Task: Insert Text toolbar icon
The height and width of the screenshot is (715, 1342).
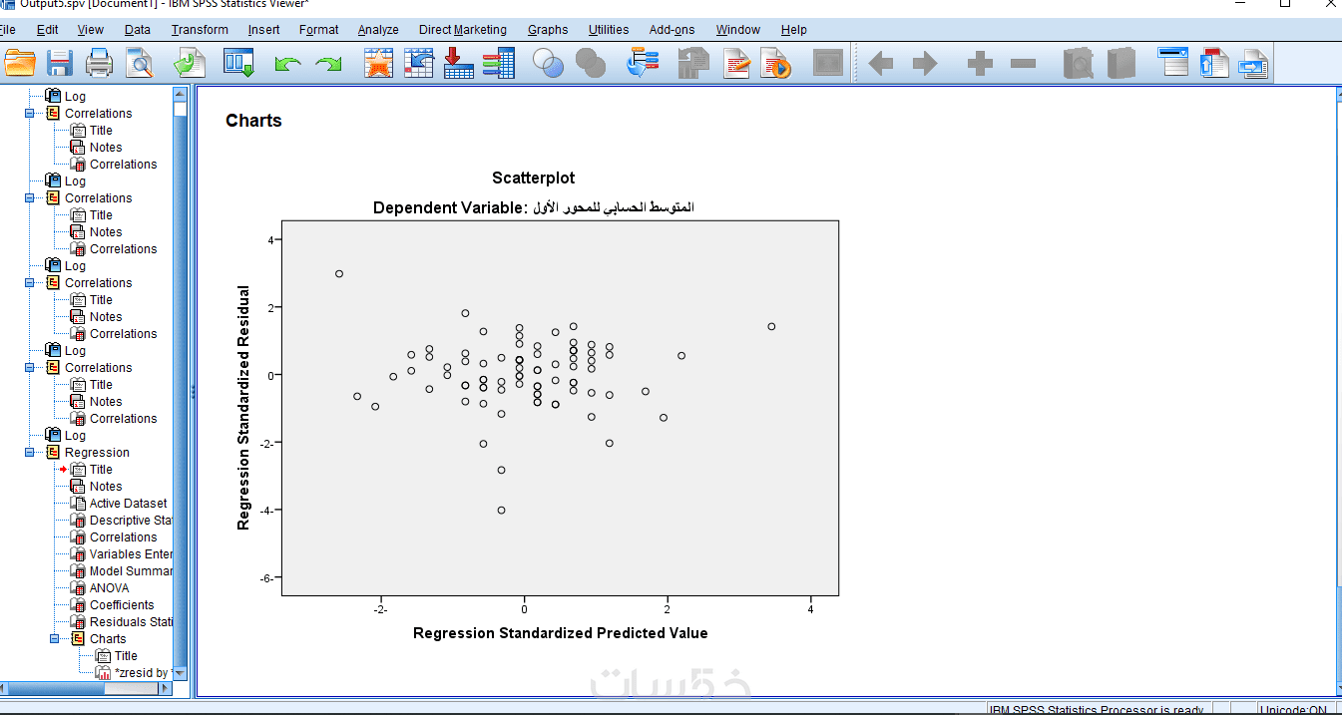Action: click(1252, 65)
